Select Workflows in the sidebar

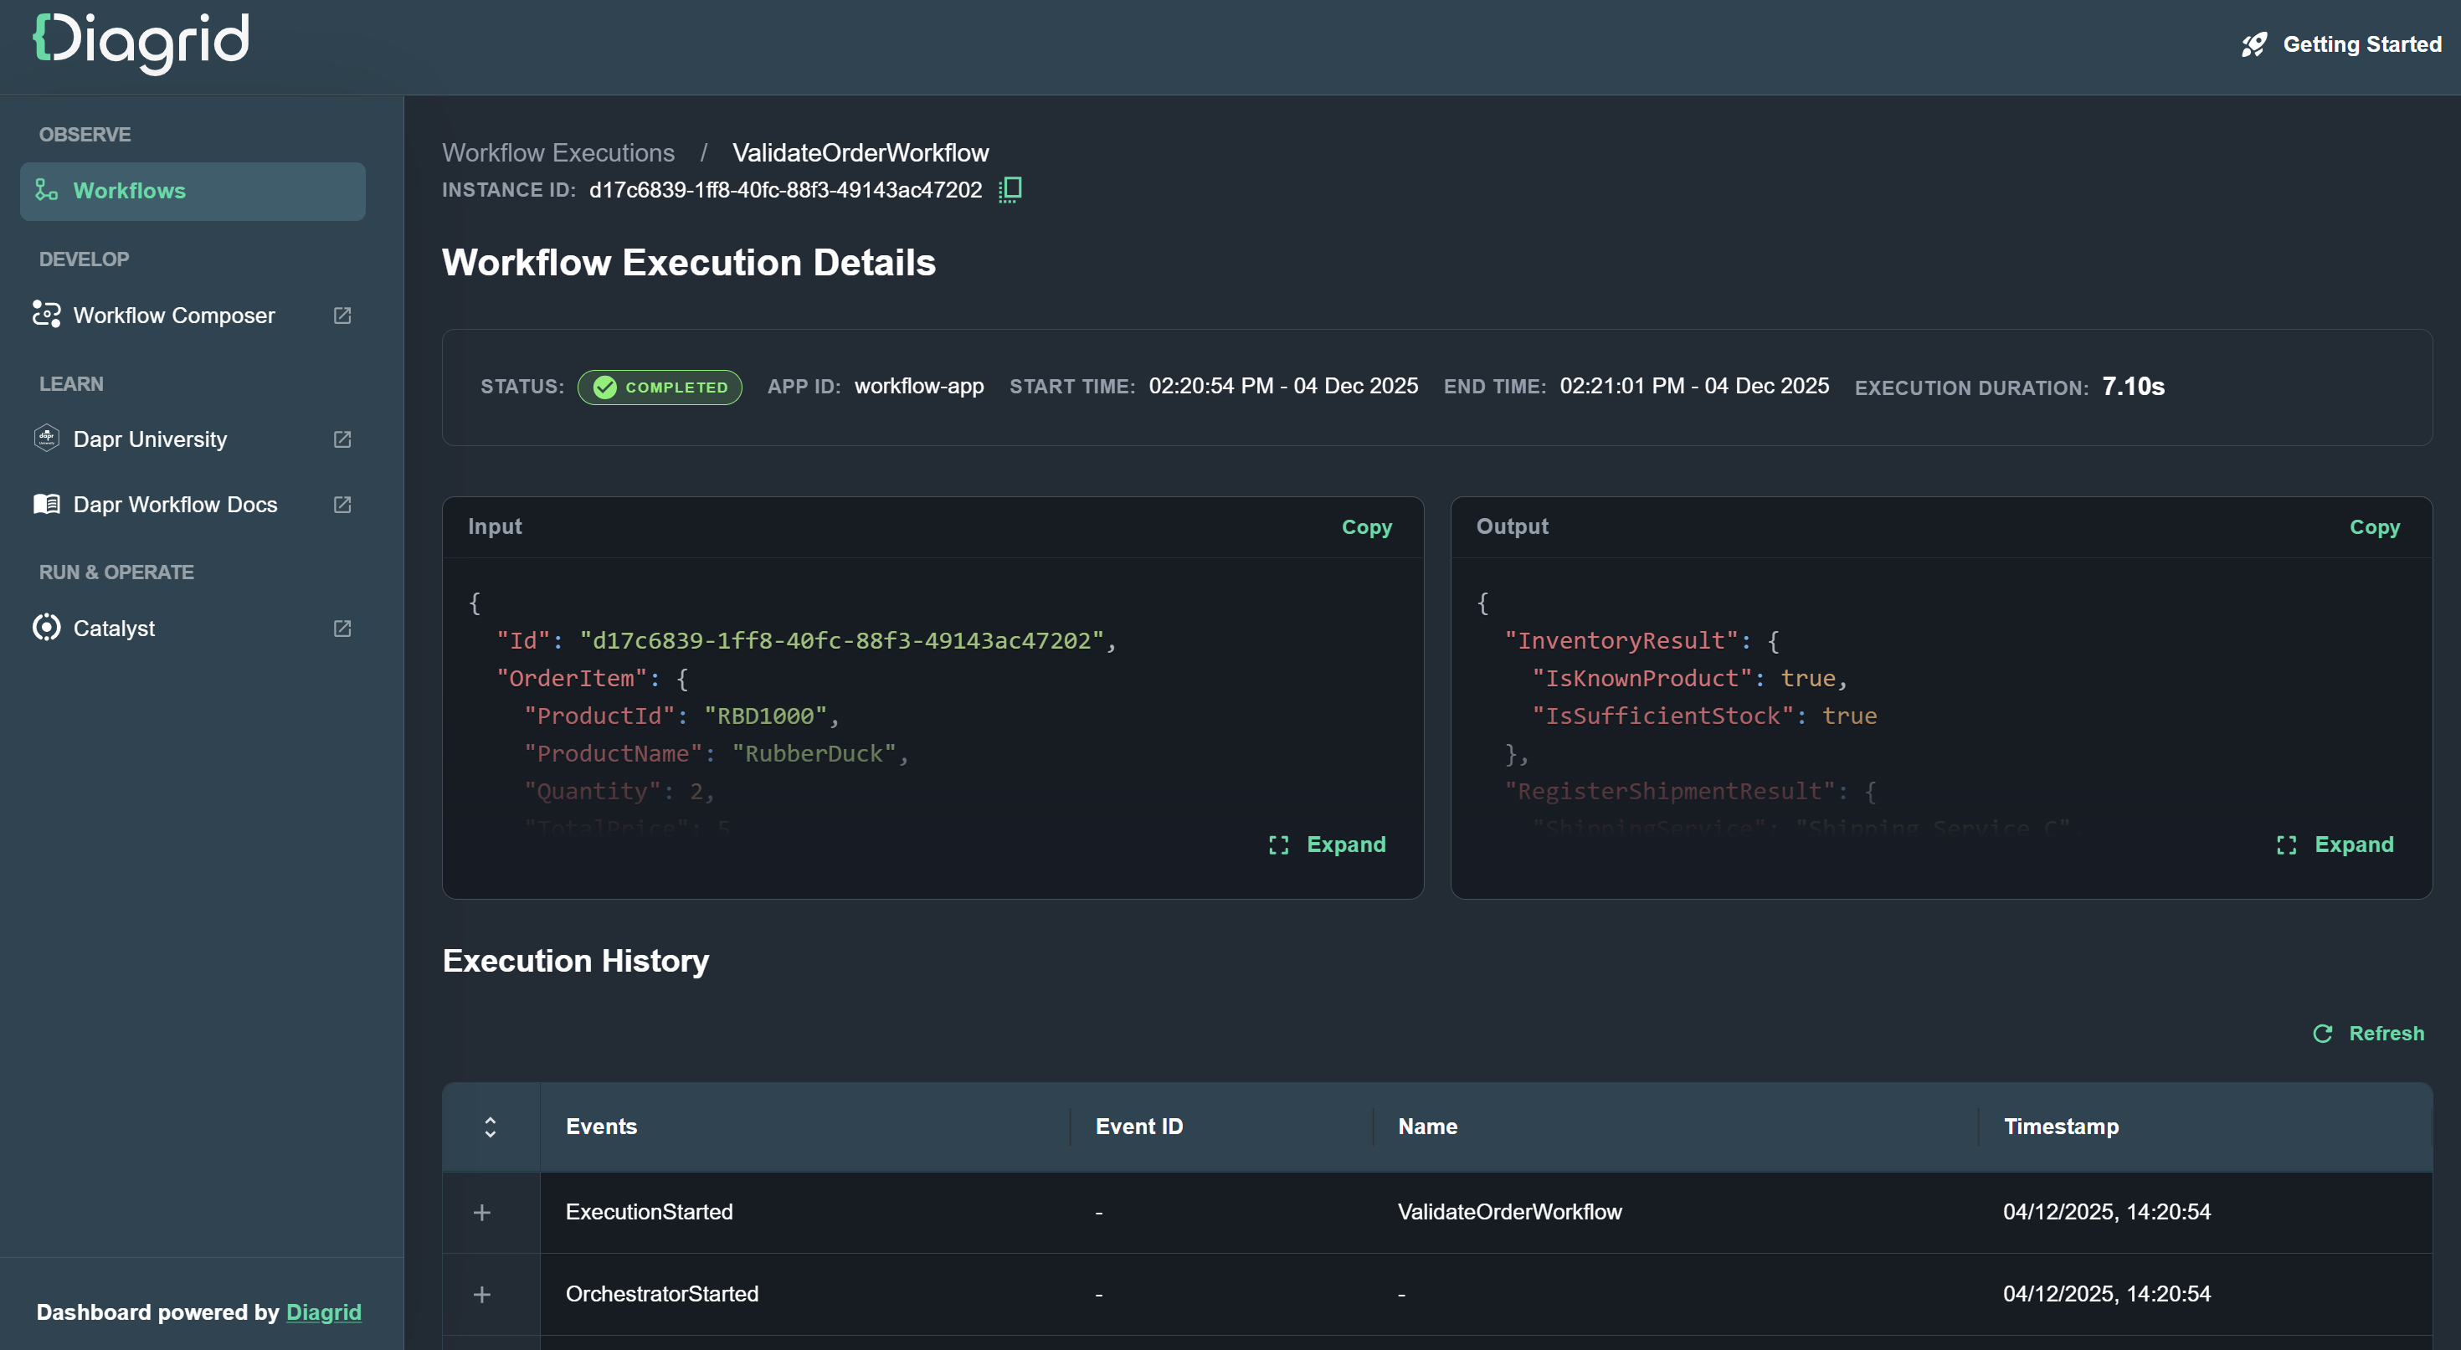pyautogui.click(x=130, y=190)
